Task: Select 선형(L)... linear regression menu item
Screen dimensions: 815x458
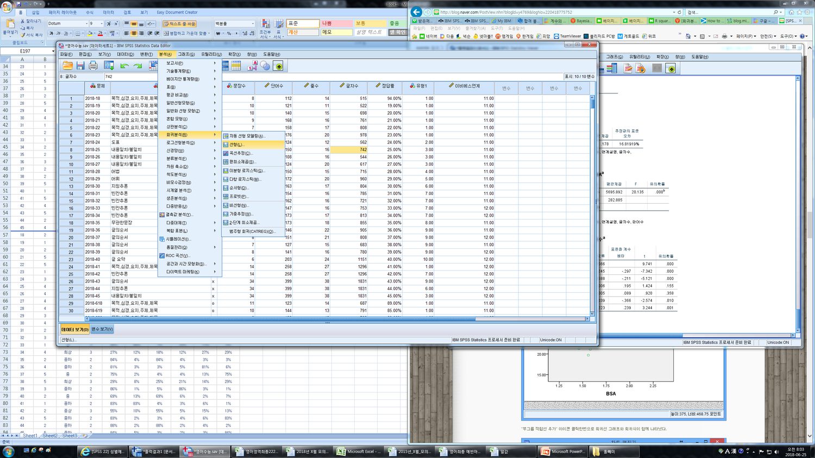Action: [x=253, y=145]
